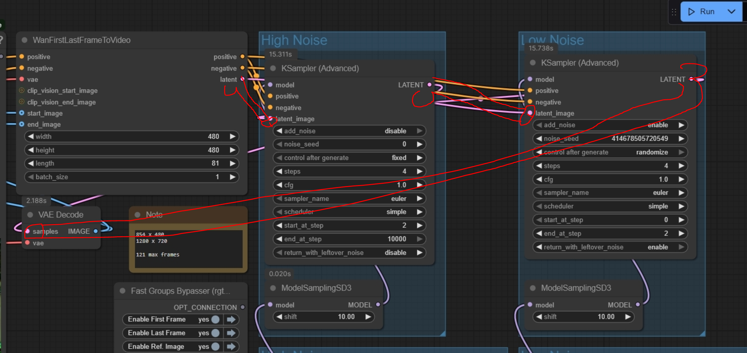The width and height of the screenshot is (747, 353).
Task: Click inside the Note text area
Action: (188, 249)
